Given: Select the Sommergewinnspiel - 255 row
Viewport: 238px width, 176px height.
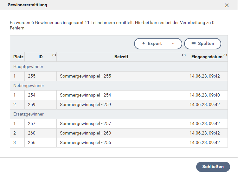Looking at the screenshot, I should click(85, 76).
